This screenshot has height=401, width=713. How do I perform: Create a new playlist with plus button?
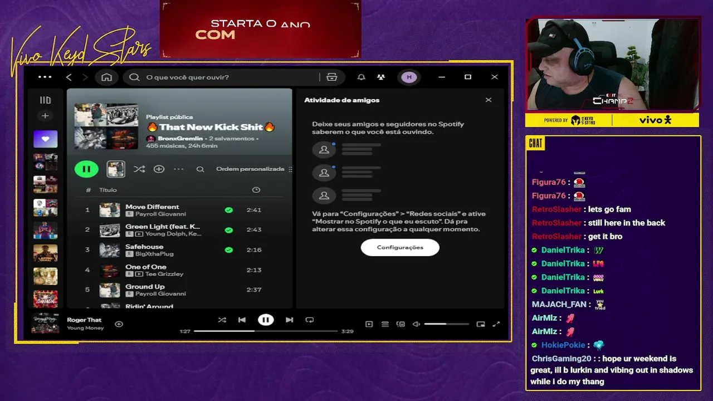[x=45, y=116]
